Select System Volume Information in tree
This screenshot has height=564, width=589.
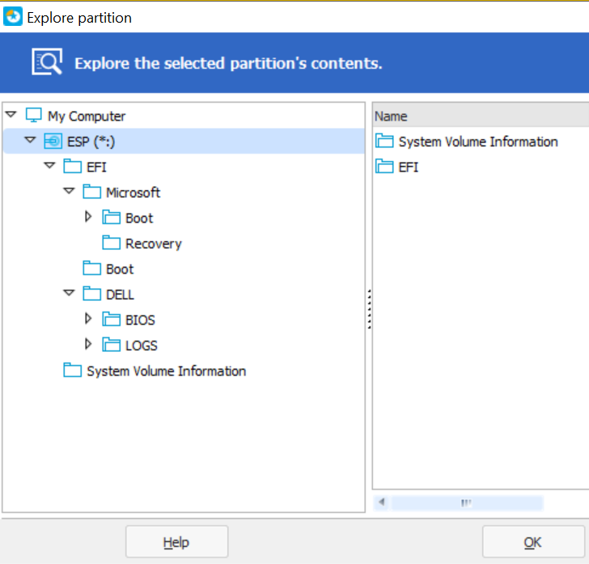[x=167, y=371]
